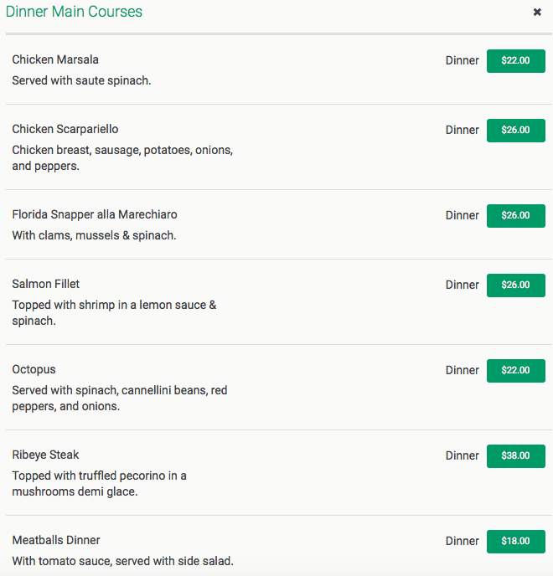Click the Meatballs Dinner $18.00 price button
Screen dimensions: 553x576
516,542
